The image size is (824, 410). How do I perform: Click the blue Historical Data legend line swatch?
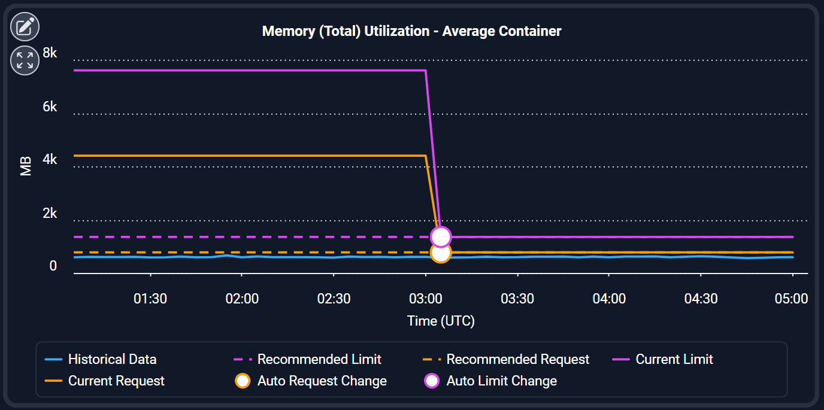tap(54, 360)
